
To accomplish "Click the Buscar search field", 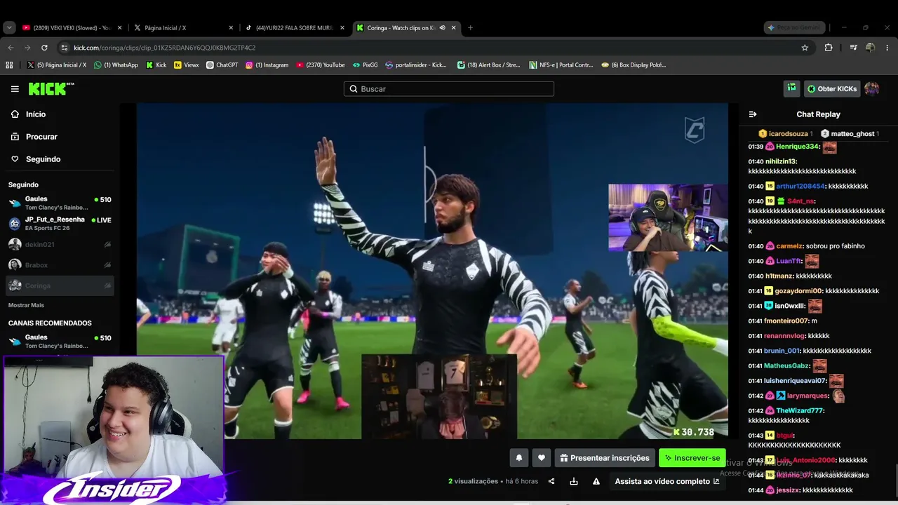I will (x=449, y=89).
